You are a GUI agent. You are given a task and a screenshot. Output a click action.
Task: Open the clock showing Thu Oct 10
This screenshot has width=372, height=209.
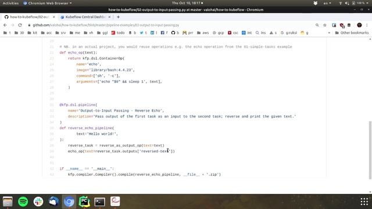pos(187,3)
